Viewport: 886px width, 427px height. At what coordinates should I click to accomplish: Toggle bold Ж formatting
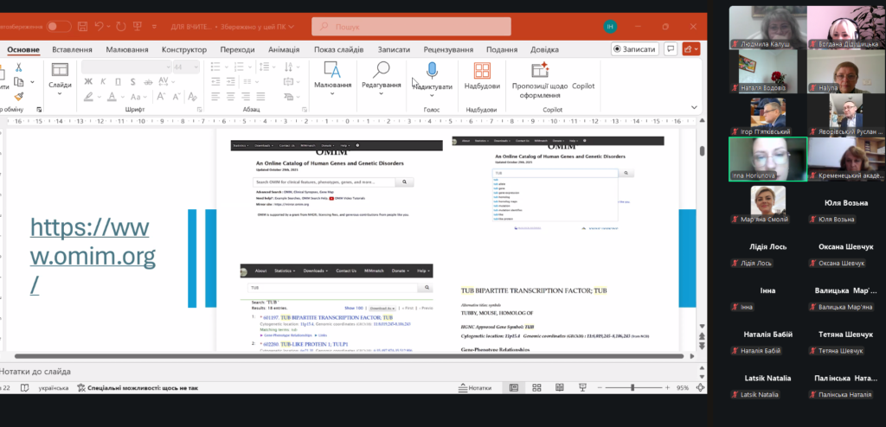click(x=89, y=83)
